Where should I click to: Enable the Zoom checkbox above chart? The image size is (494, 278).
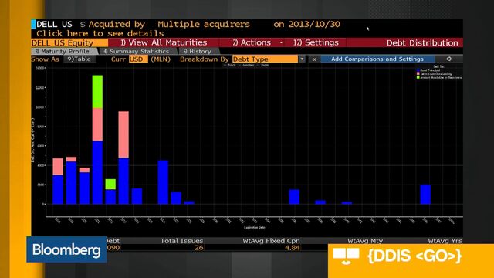[258, 65]
